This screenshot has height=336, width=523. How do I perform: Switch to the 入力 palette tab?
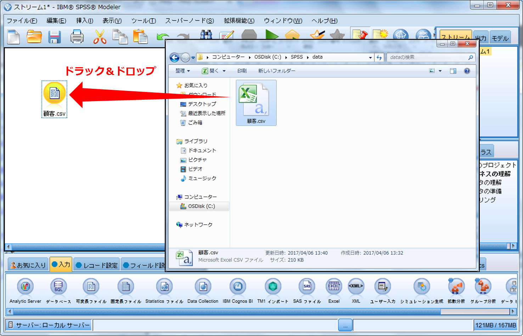pyautogui.click(x=61, y=265)
